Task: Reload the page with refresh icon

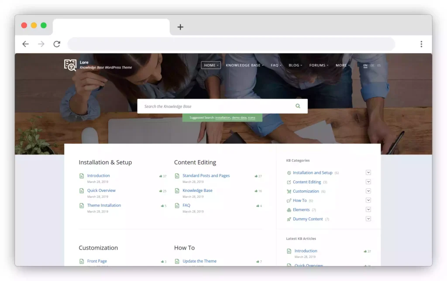Action: click(x=57, y=44)
